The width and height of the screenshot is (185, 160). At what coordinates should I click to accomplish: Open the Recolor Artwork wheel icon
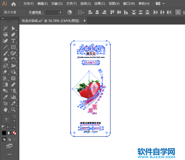(x=70, y=12)
